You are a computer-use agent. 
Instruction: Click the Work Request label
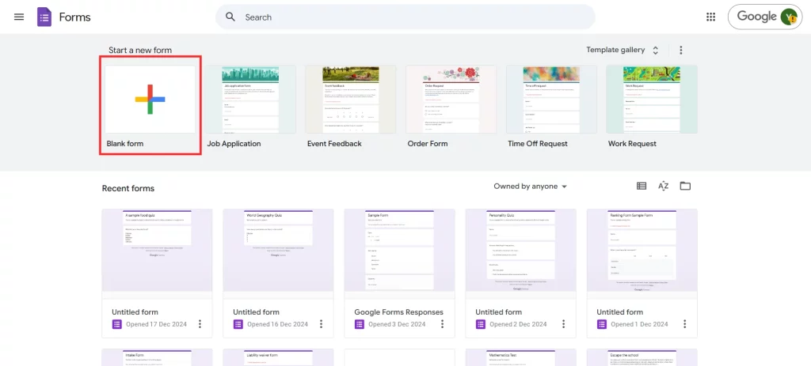click(632, 144)
